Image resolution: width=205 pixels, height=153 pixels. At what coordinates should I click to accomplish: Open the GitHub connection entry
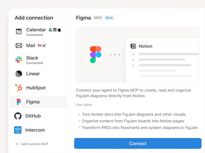pyautogui.click(x=33, y=116)
